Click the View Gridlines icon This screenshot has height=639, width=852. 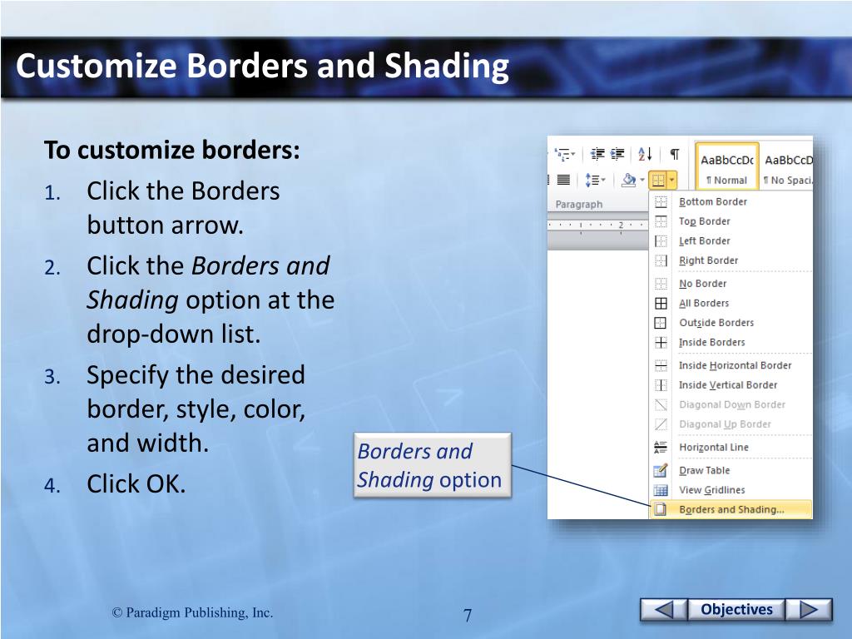click(x=661, y=490)
